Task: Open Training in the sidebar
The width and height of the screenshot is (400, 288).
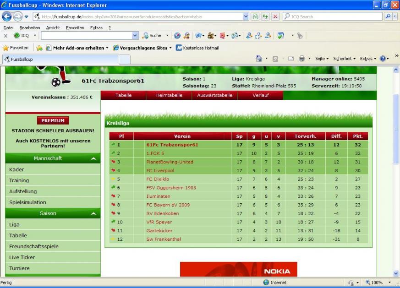Action: (x=19, y=180)
